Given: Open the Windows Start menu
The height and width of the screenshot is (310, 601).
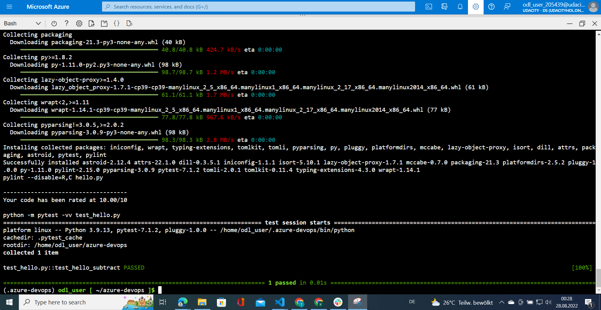Looking at the screenshot, I should 9,302.
